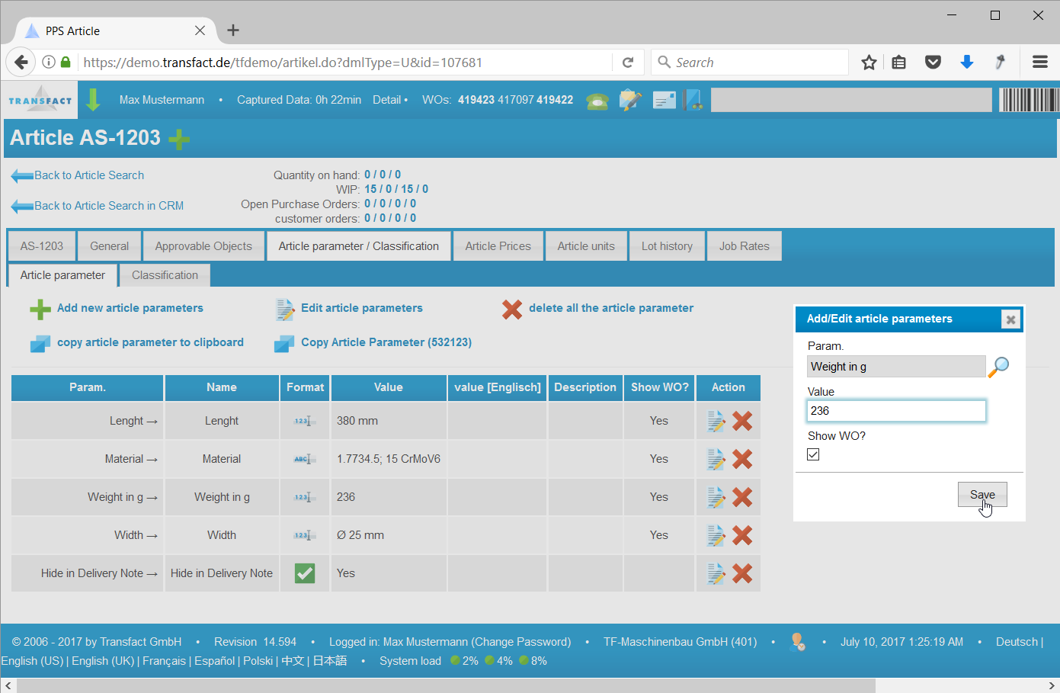Open the Lot history tab
1060x693 pixels.
(x=667, y=246)
